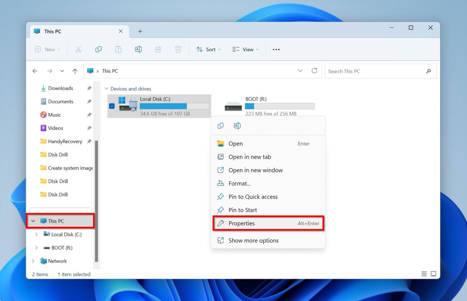
Task: Click the BOOT (R:) free space bar
Action: [279, 106]
